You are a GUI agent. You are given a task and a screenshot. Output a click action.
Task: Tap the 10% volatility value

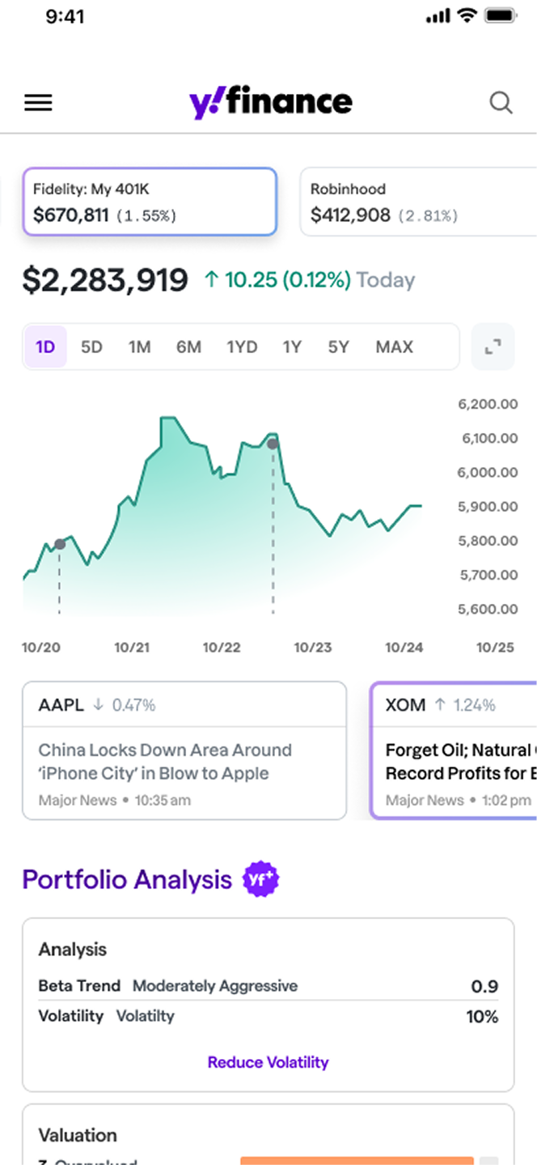(482, 1017)
